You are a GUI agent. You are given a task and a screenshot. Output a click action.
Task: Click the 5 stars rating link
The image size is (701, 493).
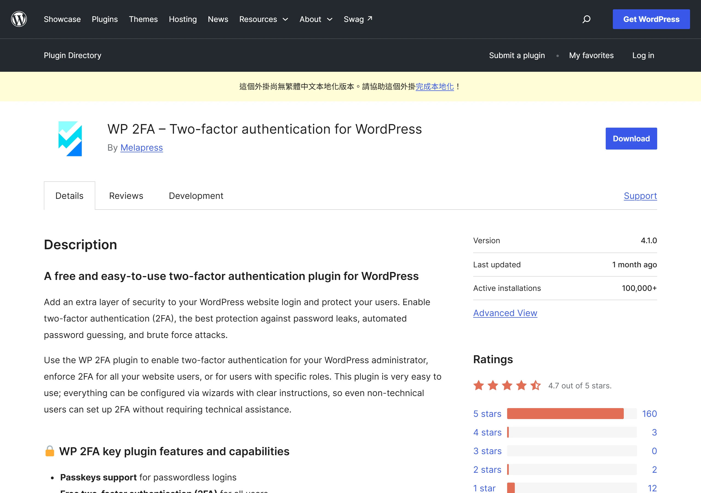487,414
